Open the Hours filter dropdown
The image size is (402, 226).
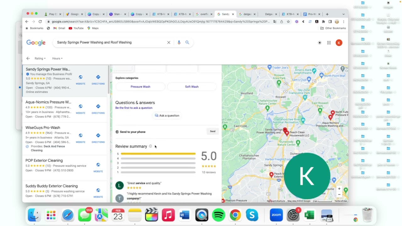57,58
